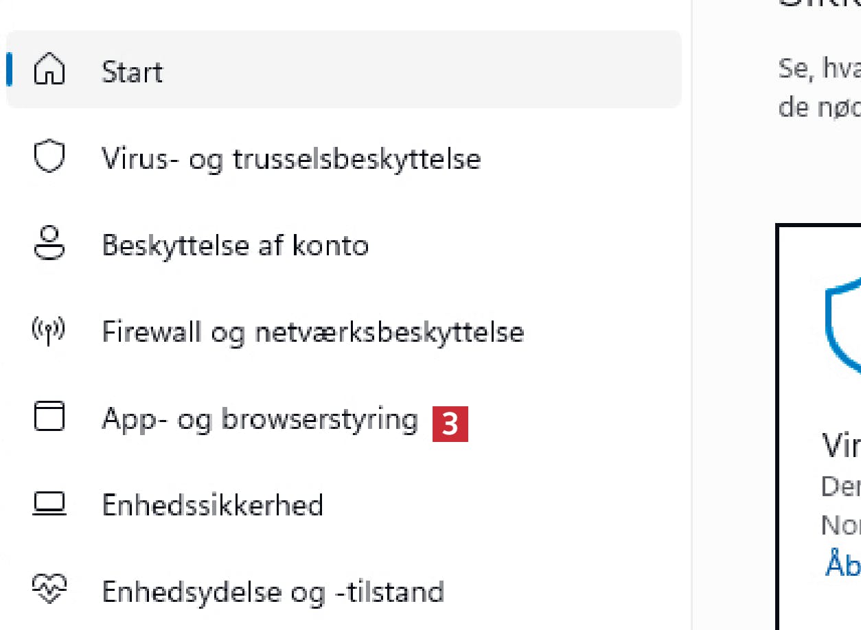The image size is (861, 630).
Task: Click the house icon beside Start
Action: tap(49, 71)
